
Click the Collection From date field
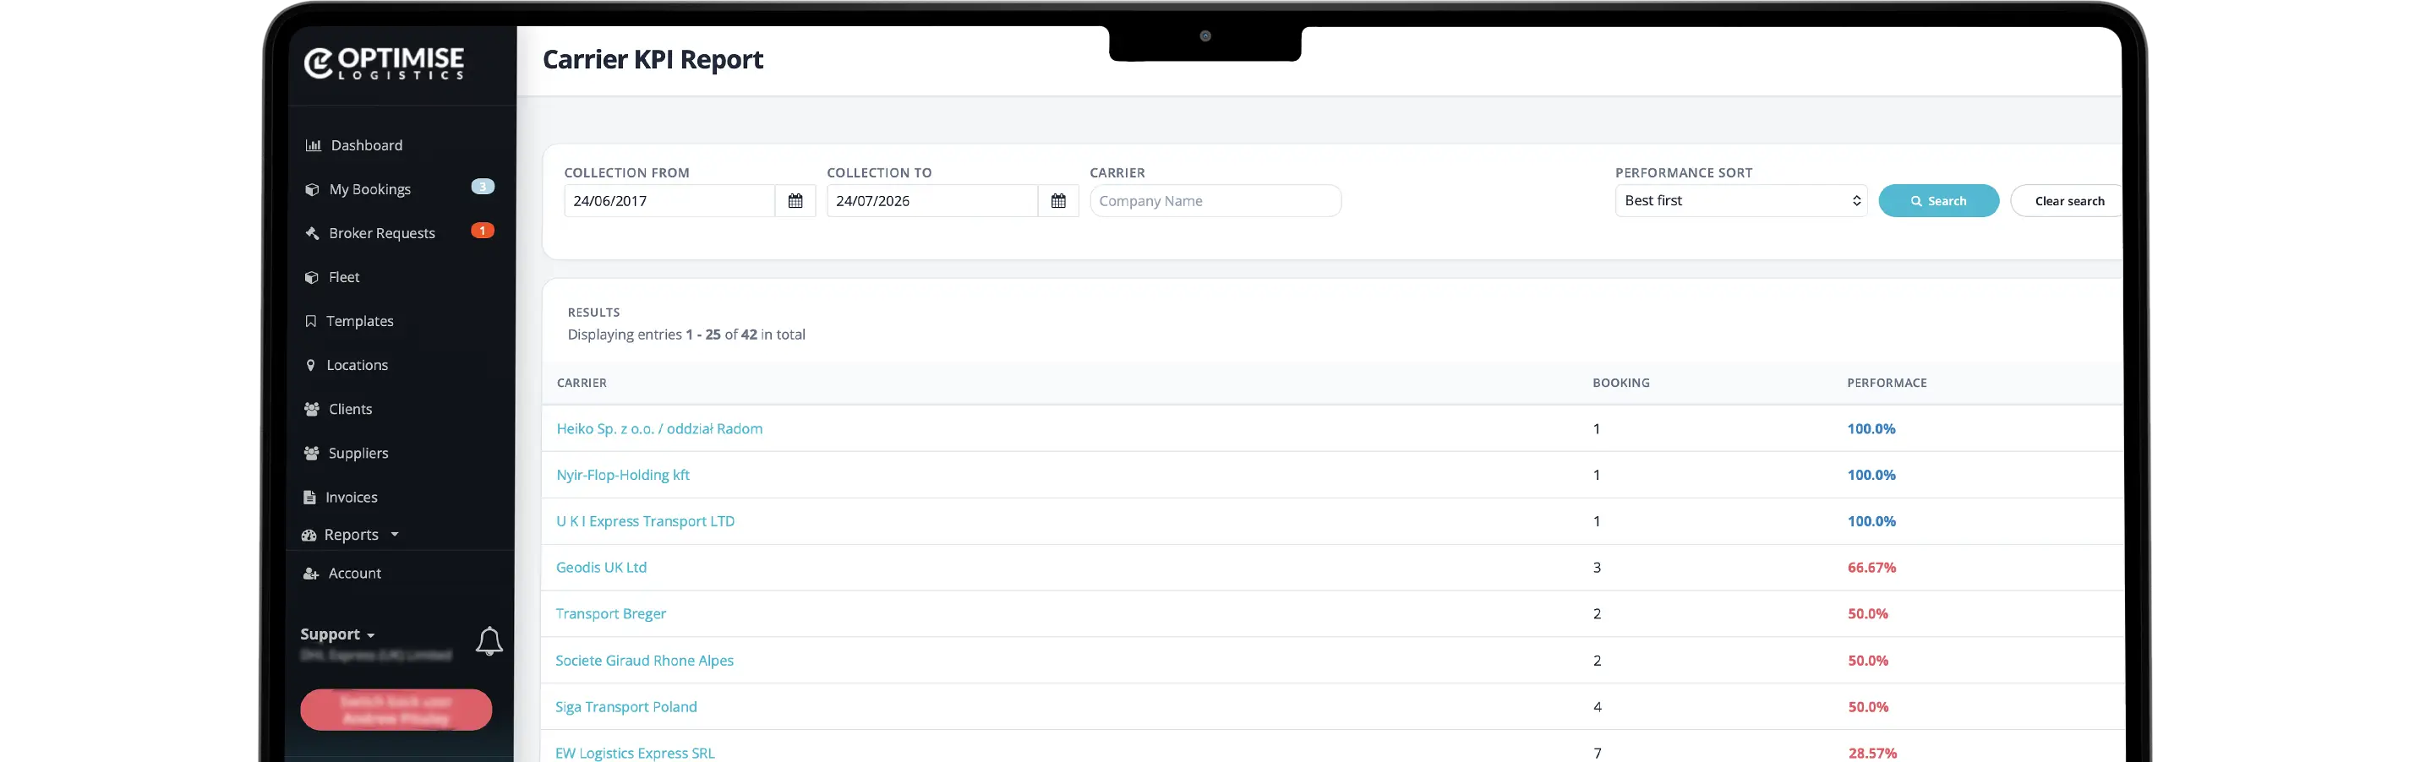click(669, 201)
